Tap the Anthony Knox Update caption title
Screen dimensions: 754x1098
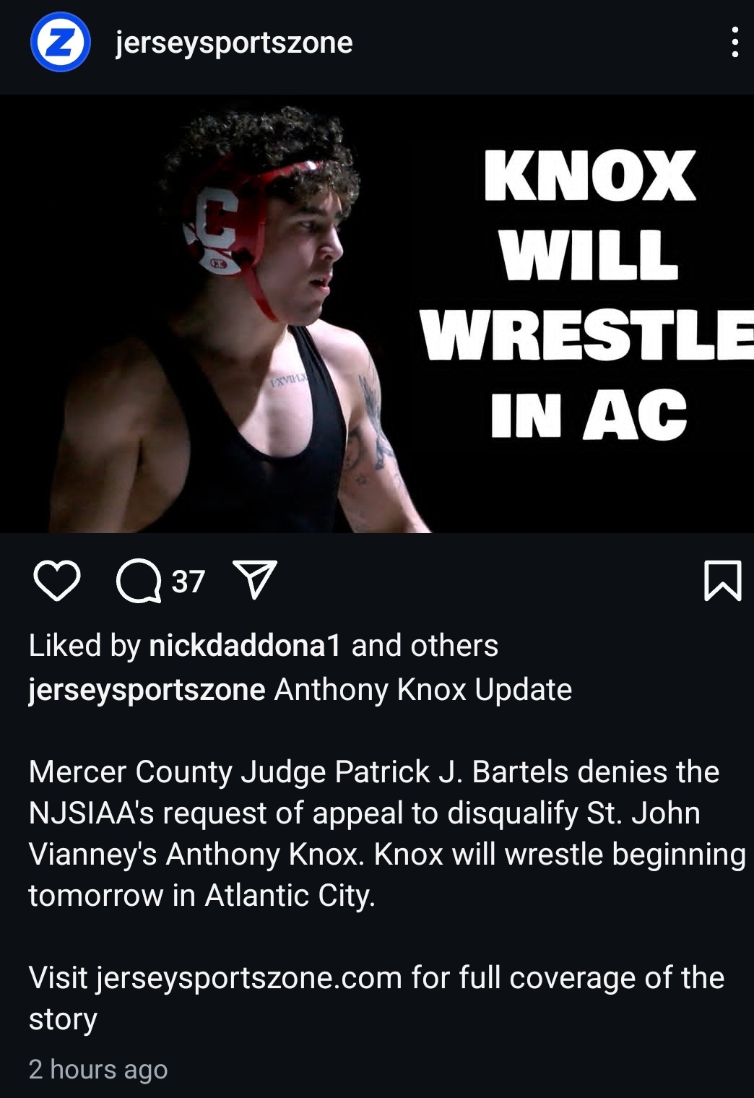[x=423, y=690]
